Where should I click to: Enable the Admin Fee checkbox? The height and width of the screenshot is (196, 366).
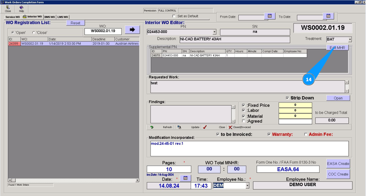[x=306, y=134]
